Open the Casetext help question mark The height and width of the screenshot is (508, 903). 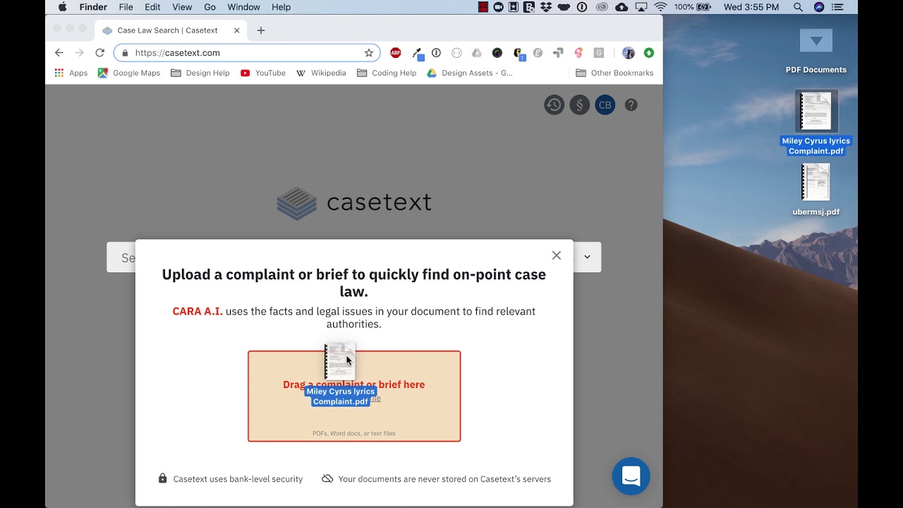coord(631,105)
